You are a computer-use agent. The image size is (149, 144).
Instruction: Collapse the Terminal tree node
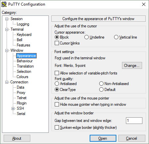(7, 30)
